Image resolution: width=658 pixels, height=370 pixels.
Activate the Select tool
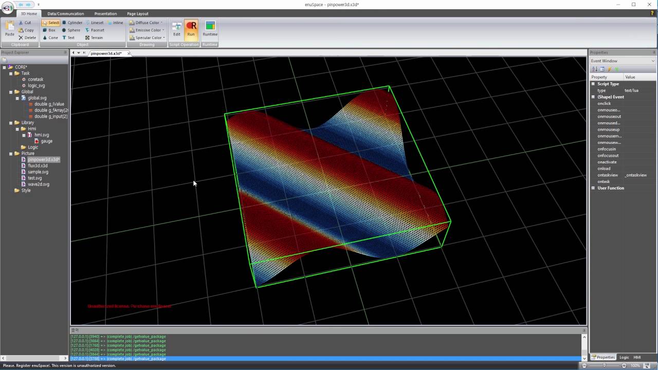coord(50,23)
